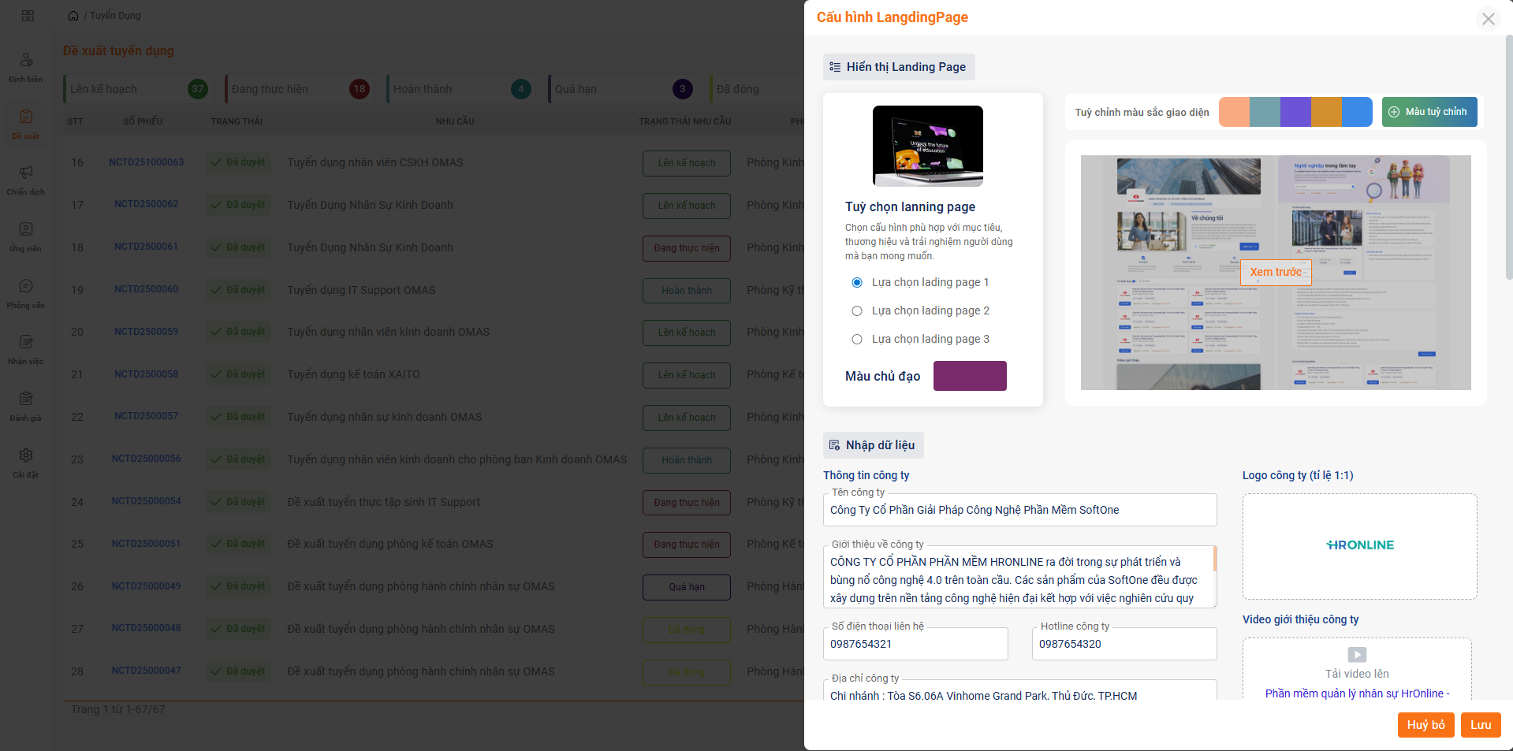Open Nhận việc from the sidebar

(26, 349)
